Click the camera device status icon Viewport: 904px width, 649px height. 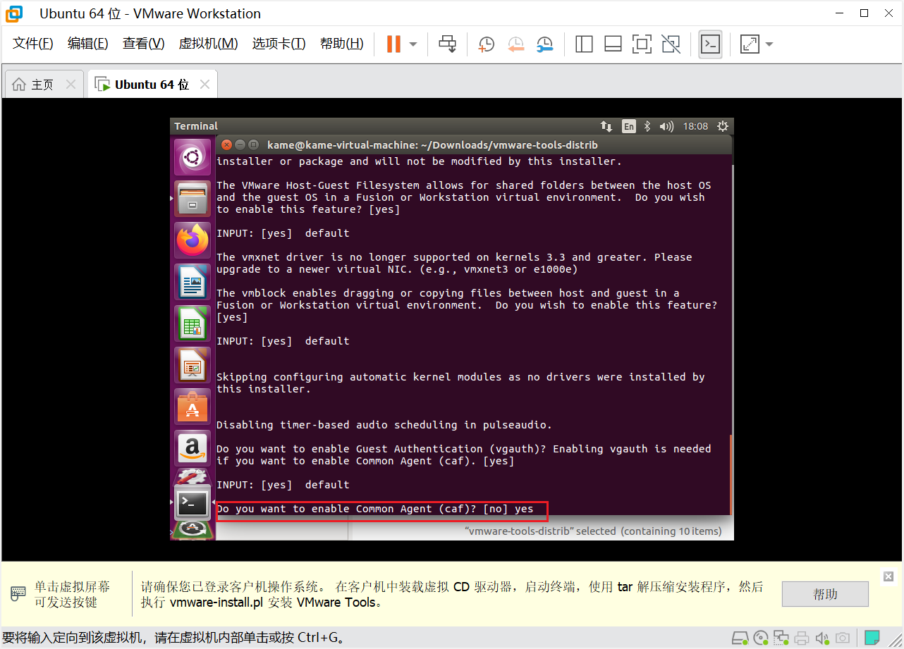tap(843, 638)
